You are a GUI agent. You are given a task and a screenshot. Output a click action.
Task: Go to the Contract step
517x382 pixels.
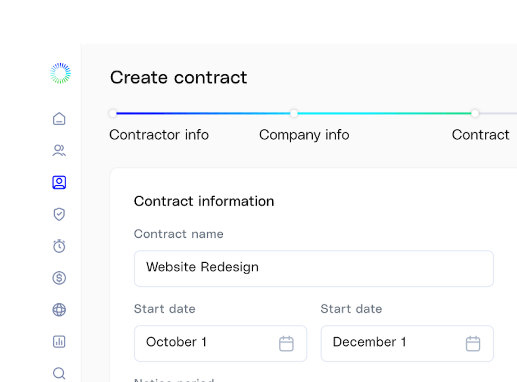click(x=480, y=135)
